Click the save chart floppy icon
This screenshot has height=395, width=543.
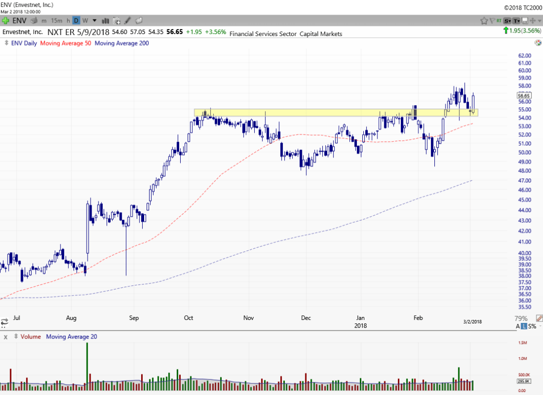(x=524, y=21)
